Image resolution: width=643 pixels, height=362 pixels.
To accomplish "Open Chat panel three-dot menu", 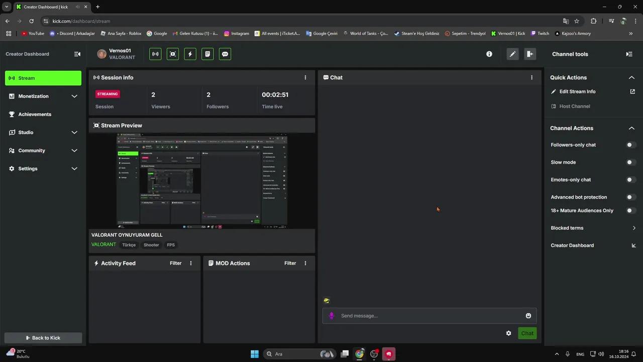I will [532, 77].
